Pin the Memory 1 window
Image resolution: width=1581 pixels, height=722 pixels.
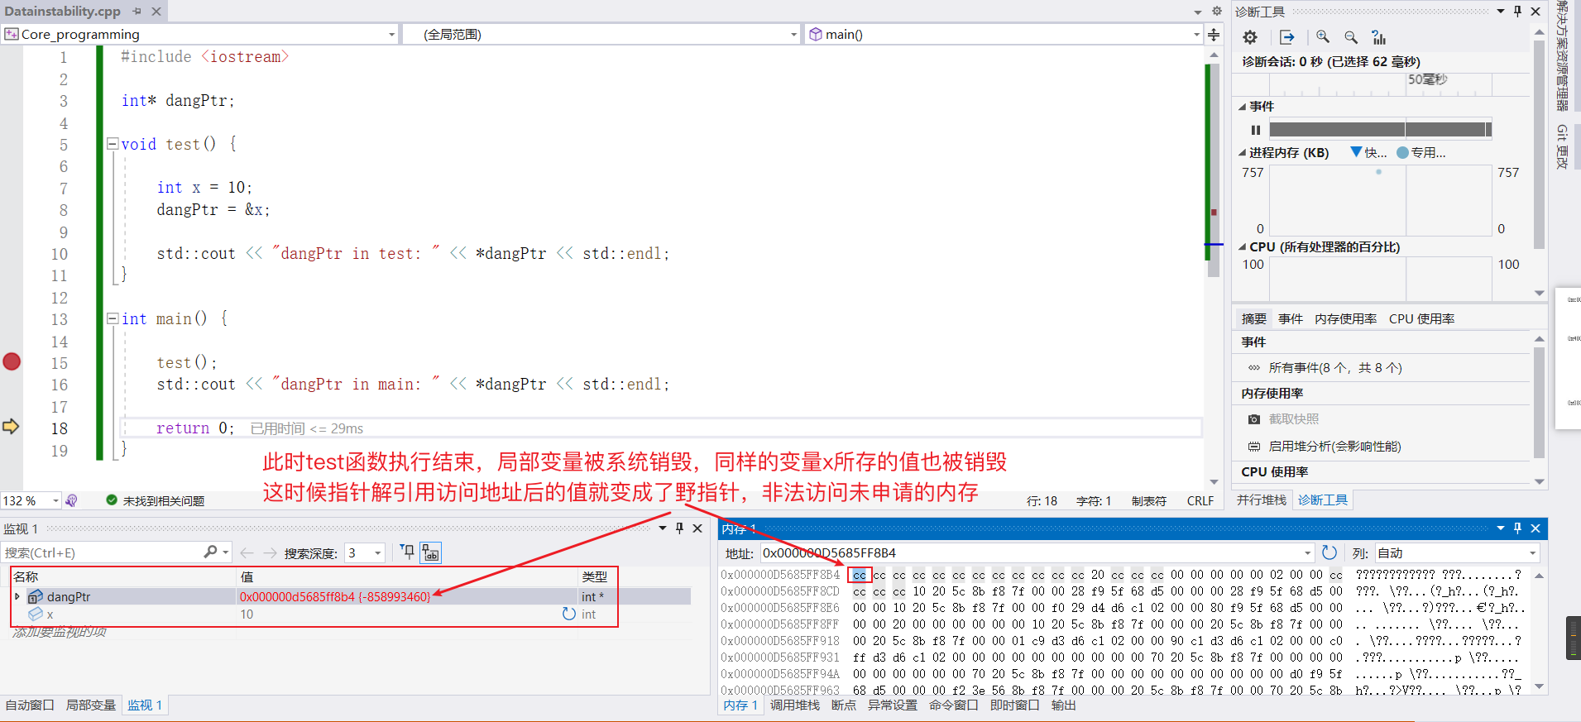1517,528
